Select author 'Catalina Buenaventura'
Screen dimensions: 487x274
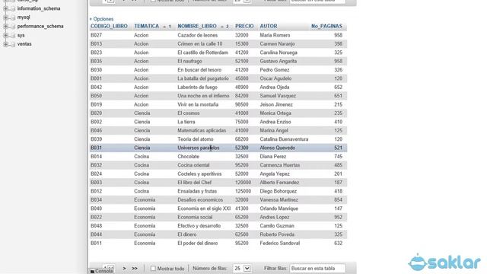[x=284, y=139]
